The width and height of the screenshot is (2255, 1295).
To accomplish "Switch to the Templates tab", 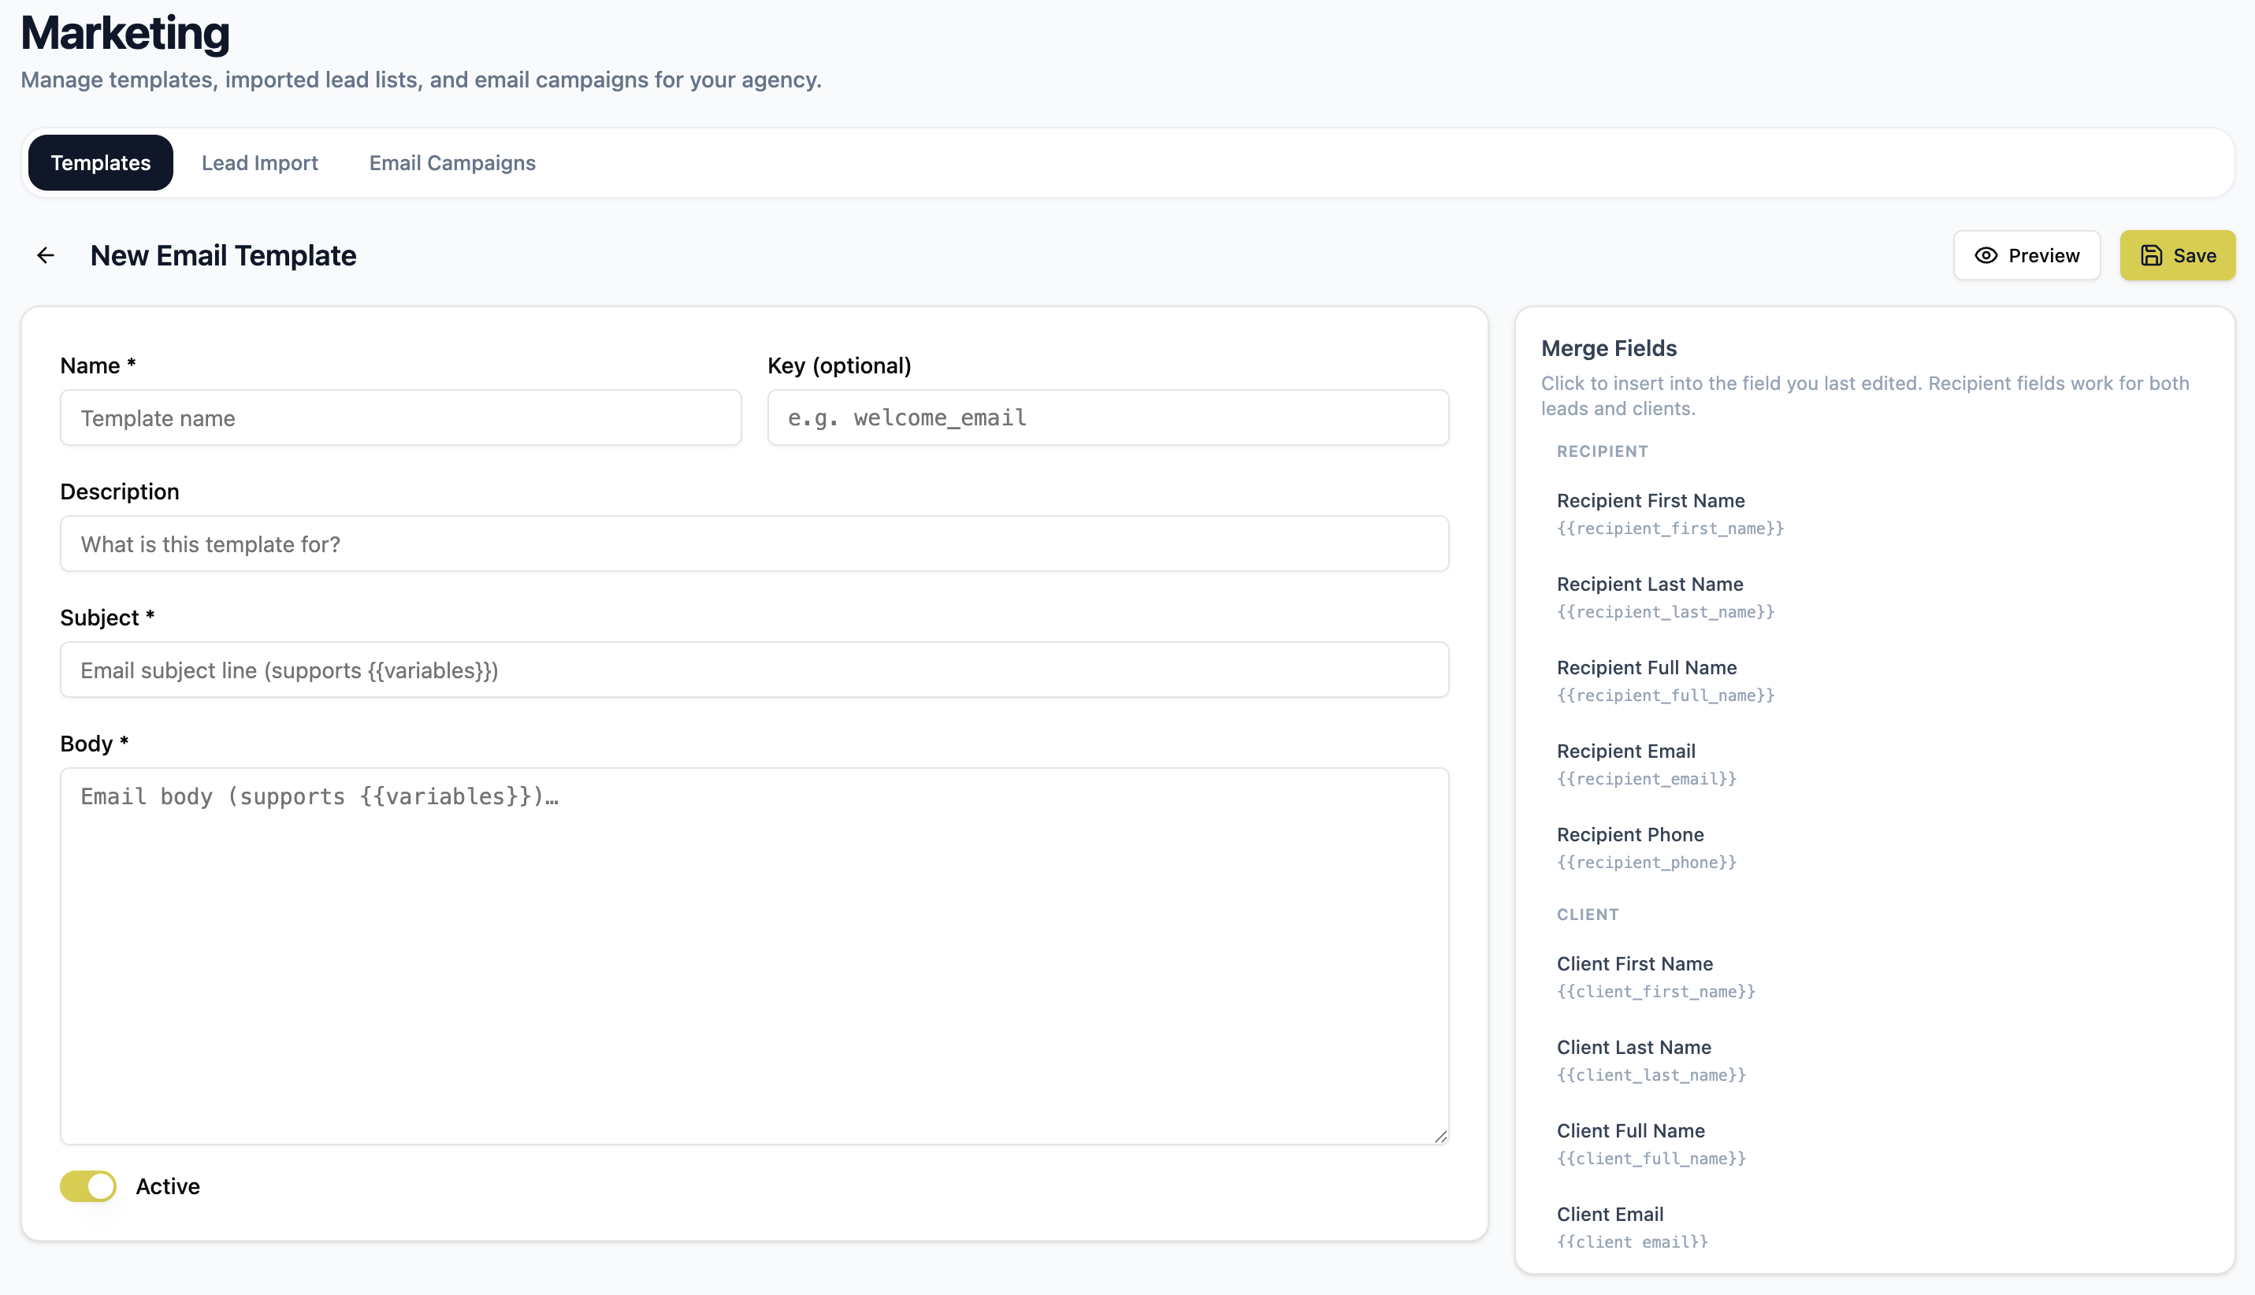I will pos(101,163).
